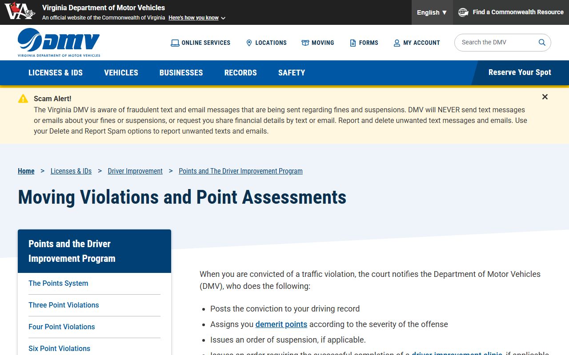
Task: Open Four Point Violations sidebar link
Action: (x=62, y=327)
